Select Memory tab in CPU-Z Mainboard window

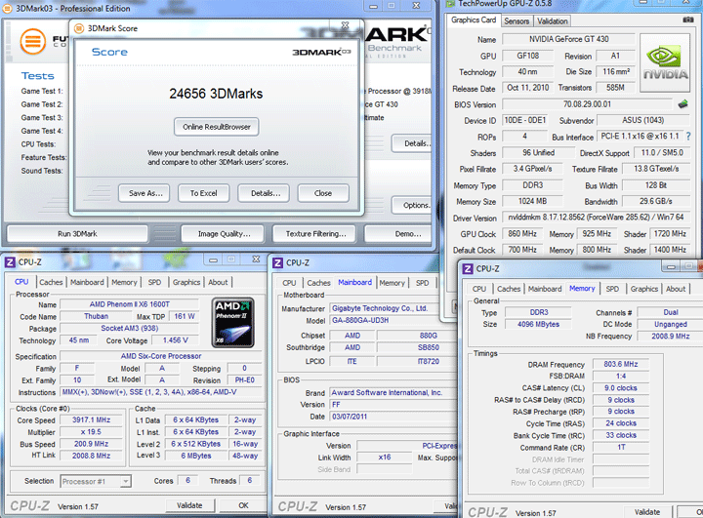[x=392, y=283]
